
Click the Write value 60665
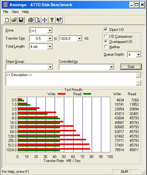click(119, 127)
